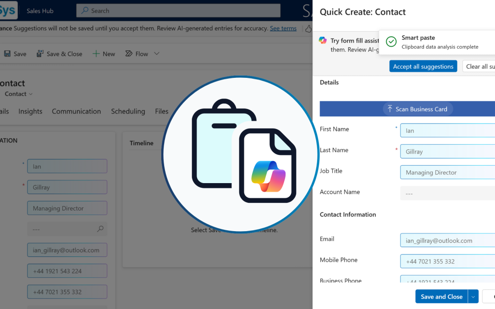The image size is (495, 309).
Task: Click the upload arrow icon on Scan Business Card
Action: pyautogui.click(x=390, y=109)
